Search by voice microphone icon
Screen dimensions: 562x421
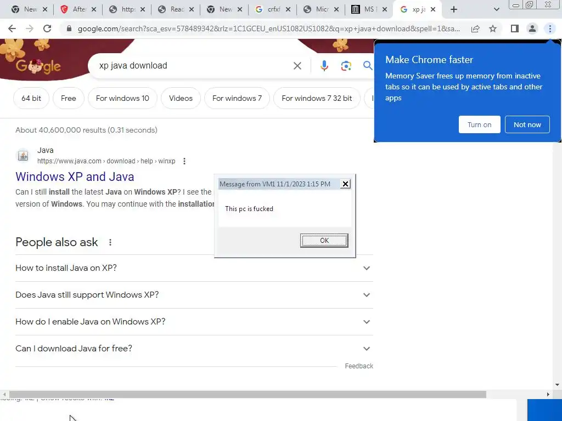coord(324,66)
